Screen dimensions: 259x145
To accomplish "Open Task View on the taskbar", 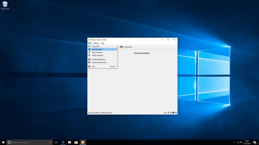I will (x=56, y=142).
